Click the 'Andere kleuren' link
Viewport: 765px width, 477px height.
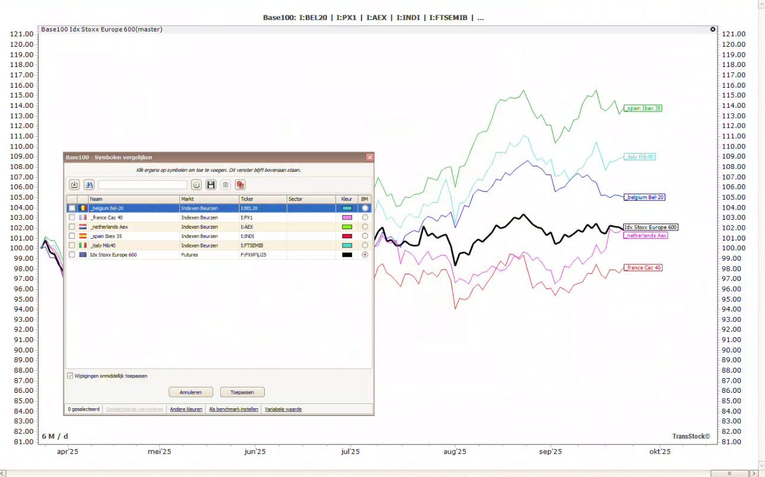coord(186,409)
